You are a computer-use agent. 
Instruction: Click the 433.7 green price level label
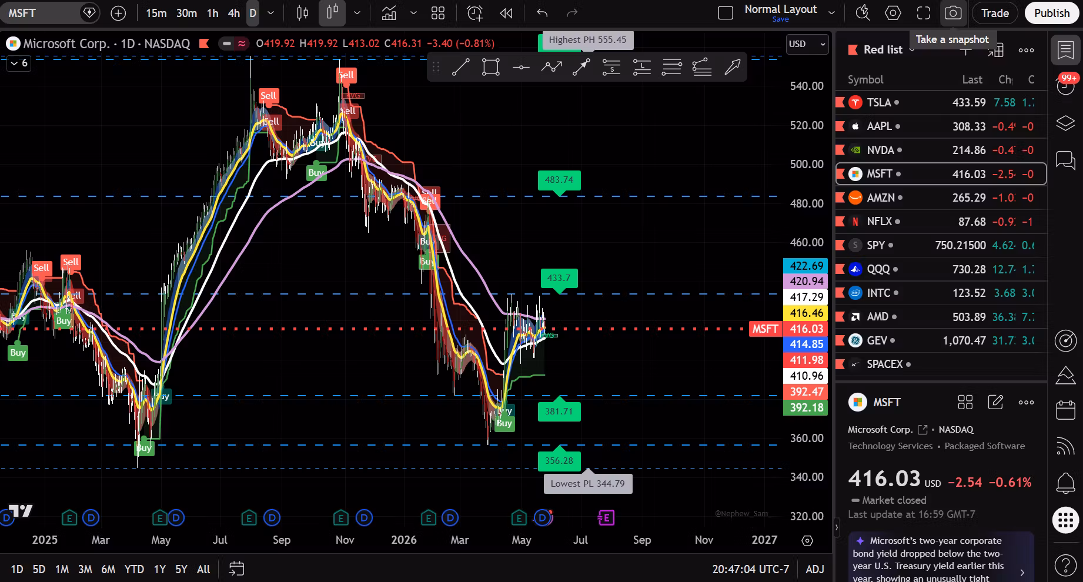(x=559, y=278)
